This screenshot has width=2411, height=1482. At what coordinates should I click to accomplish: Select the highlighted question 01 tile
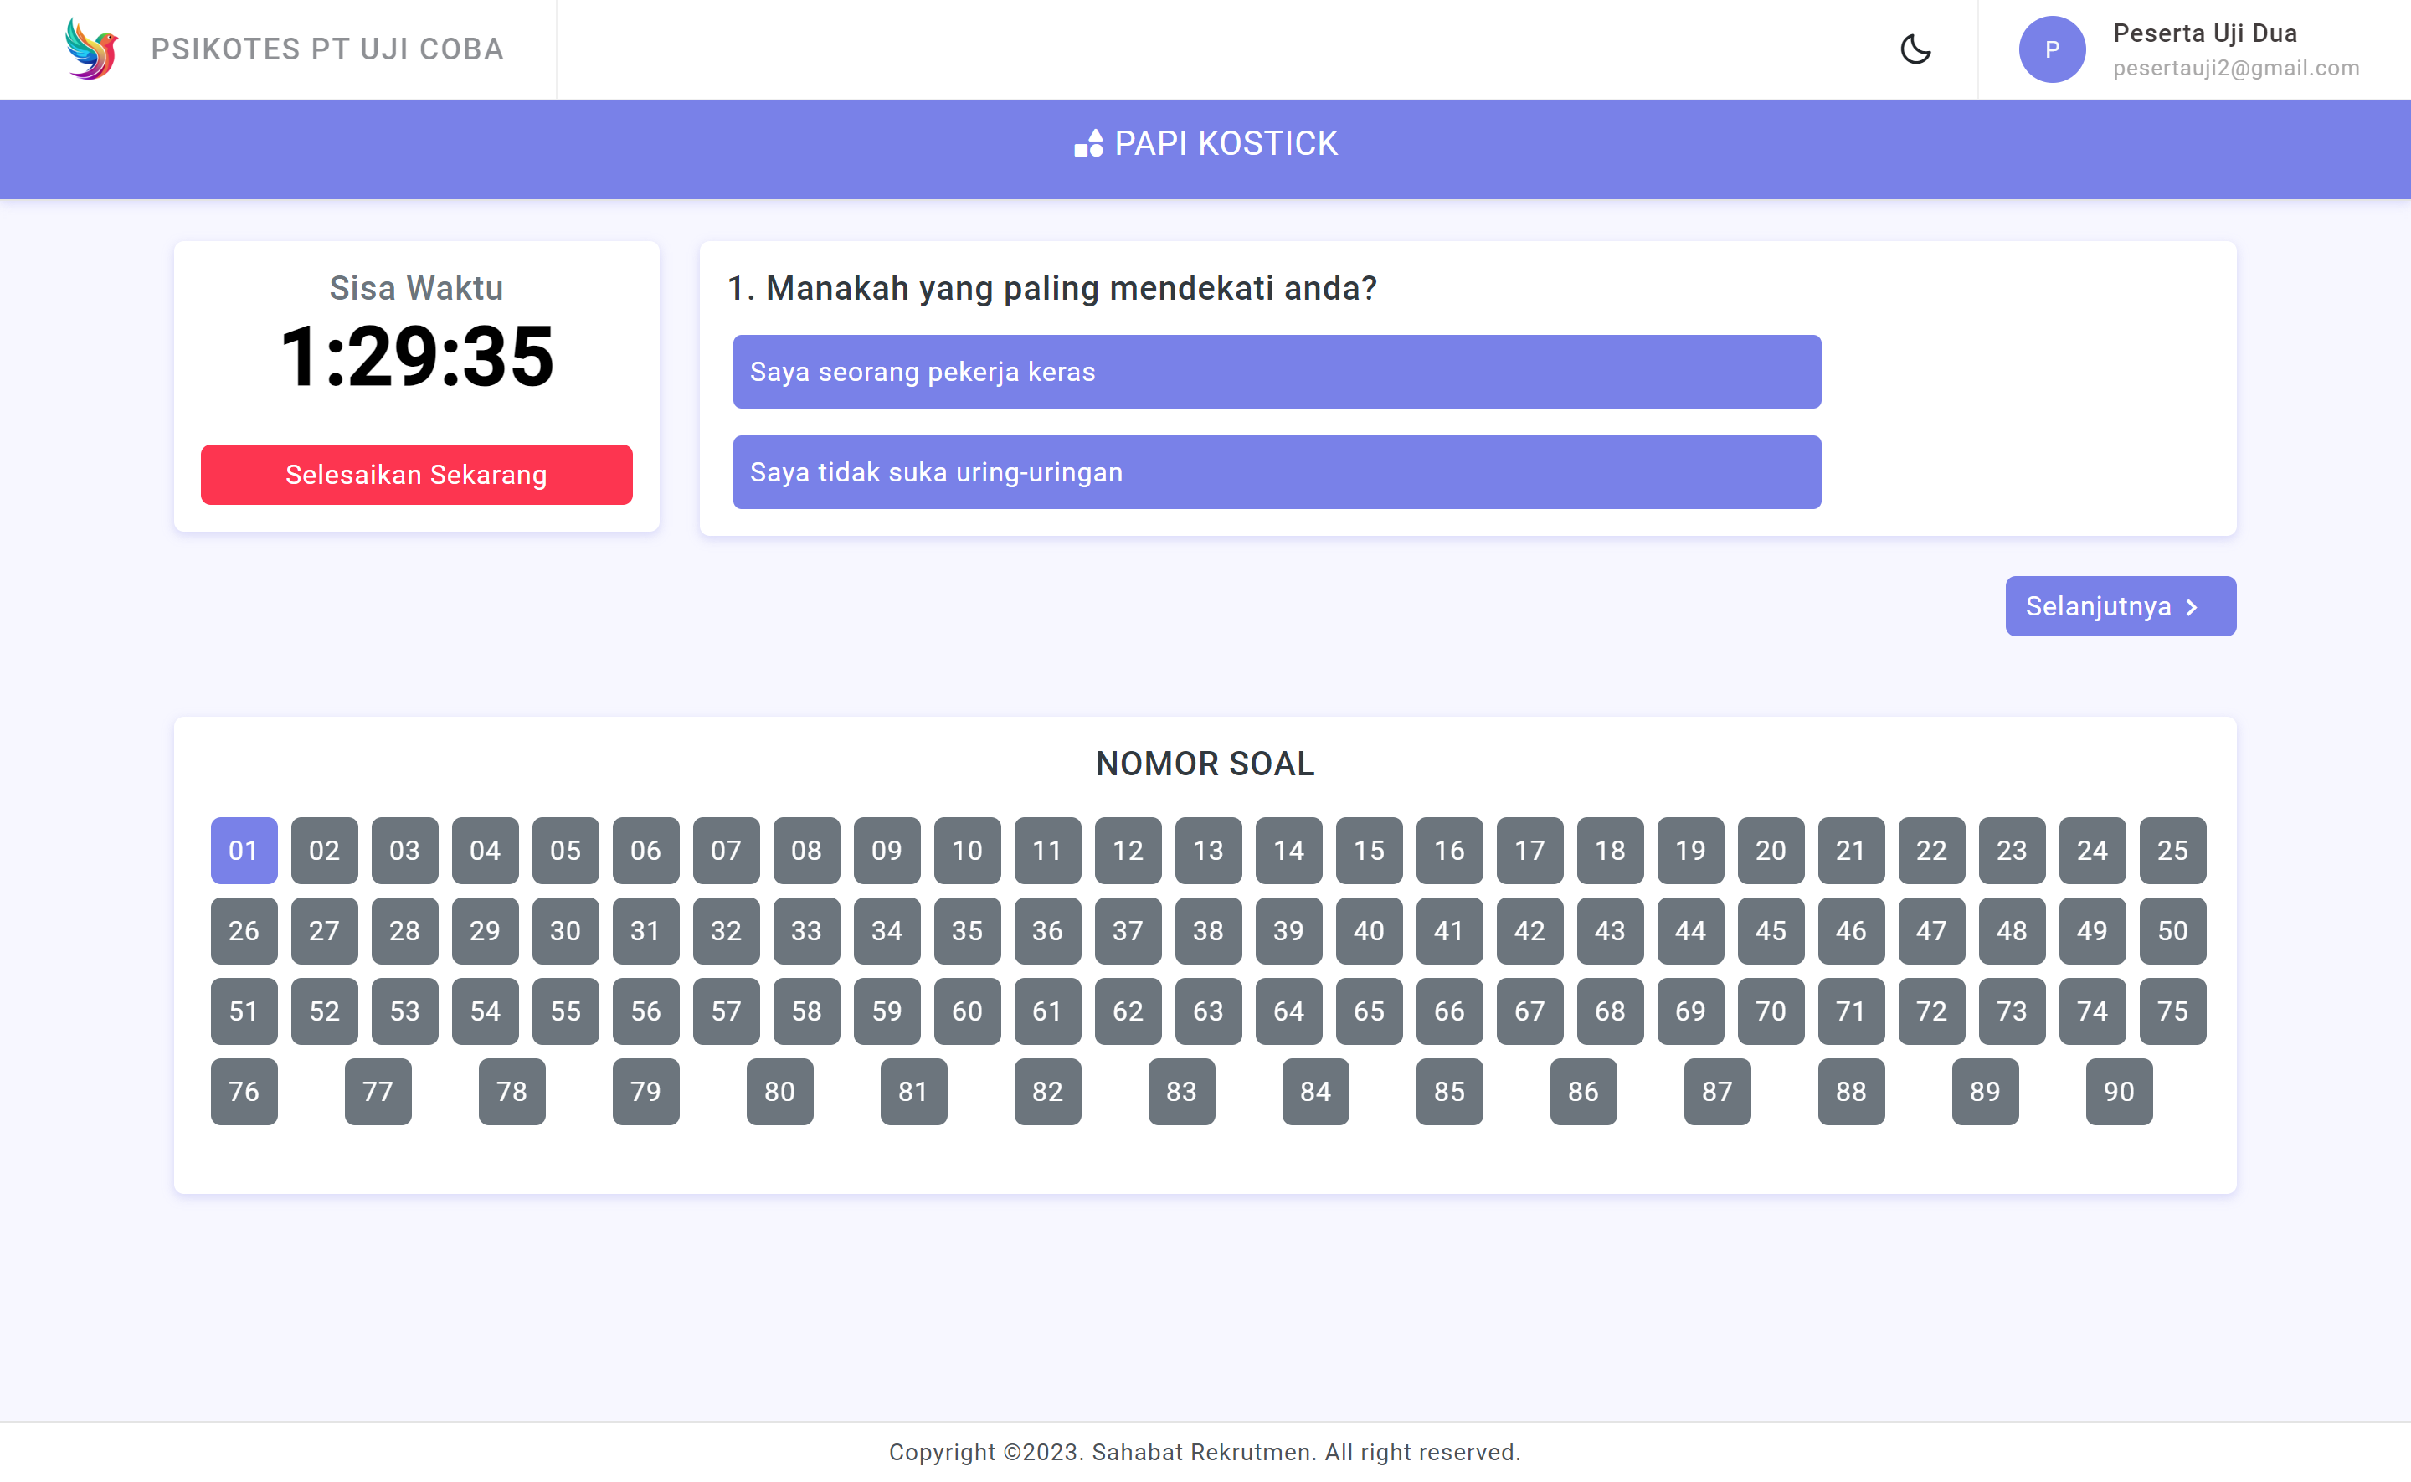click(x=244, y=851)
